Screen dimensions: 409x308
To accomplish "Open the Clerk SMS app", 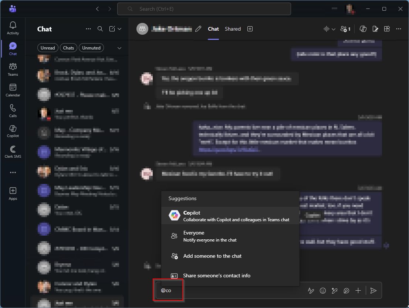I will pos(13,152).
